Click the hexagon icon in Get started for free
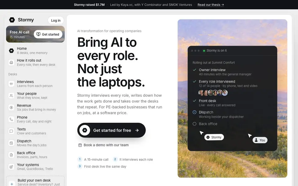Screen dimensions: 298x186 point(84,130)
